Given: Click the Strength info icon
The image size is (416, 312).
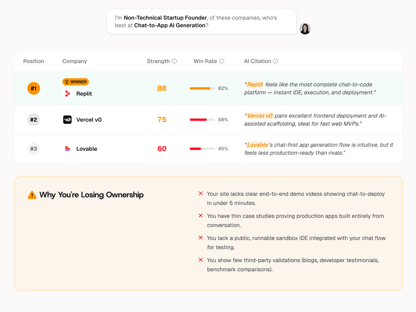Looking at the screenshot, I should click(174, 61).
